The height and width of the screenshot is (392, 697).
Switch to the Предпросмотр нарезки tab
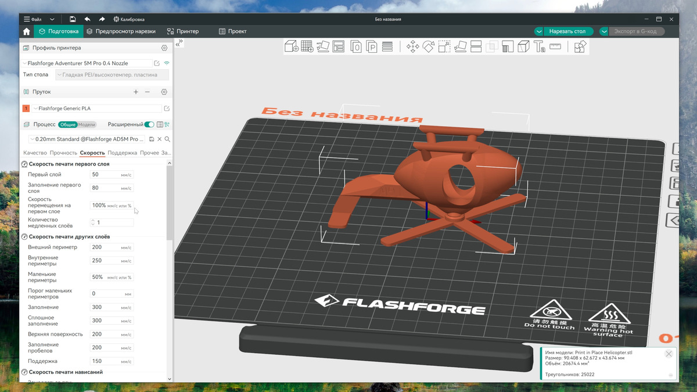click(121, 31)
